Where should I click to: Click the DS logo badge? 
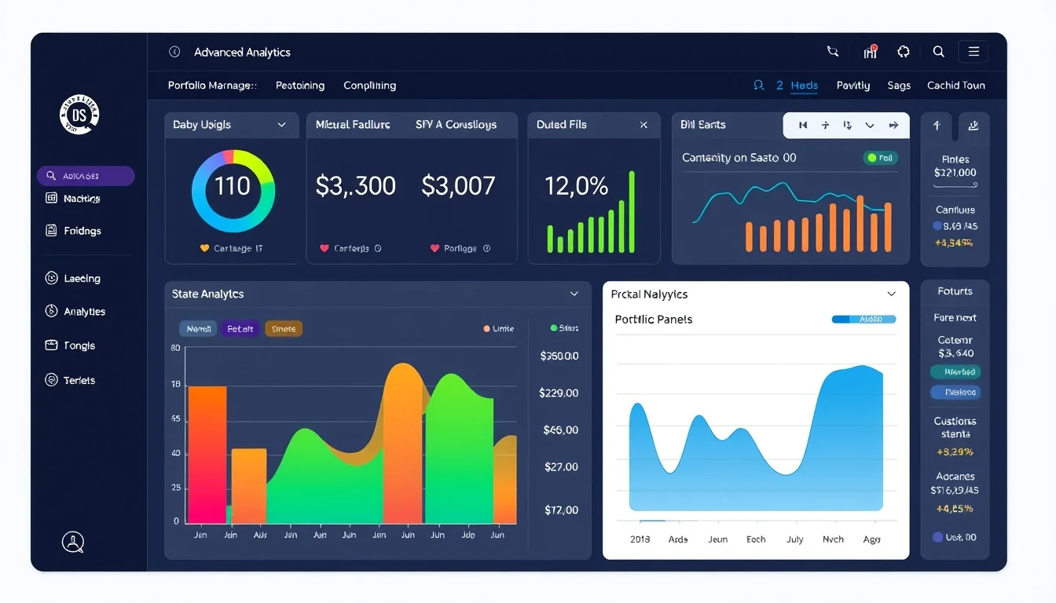tap(79, 115)
